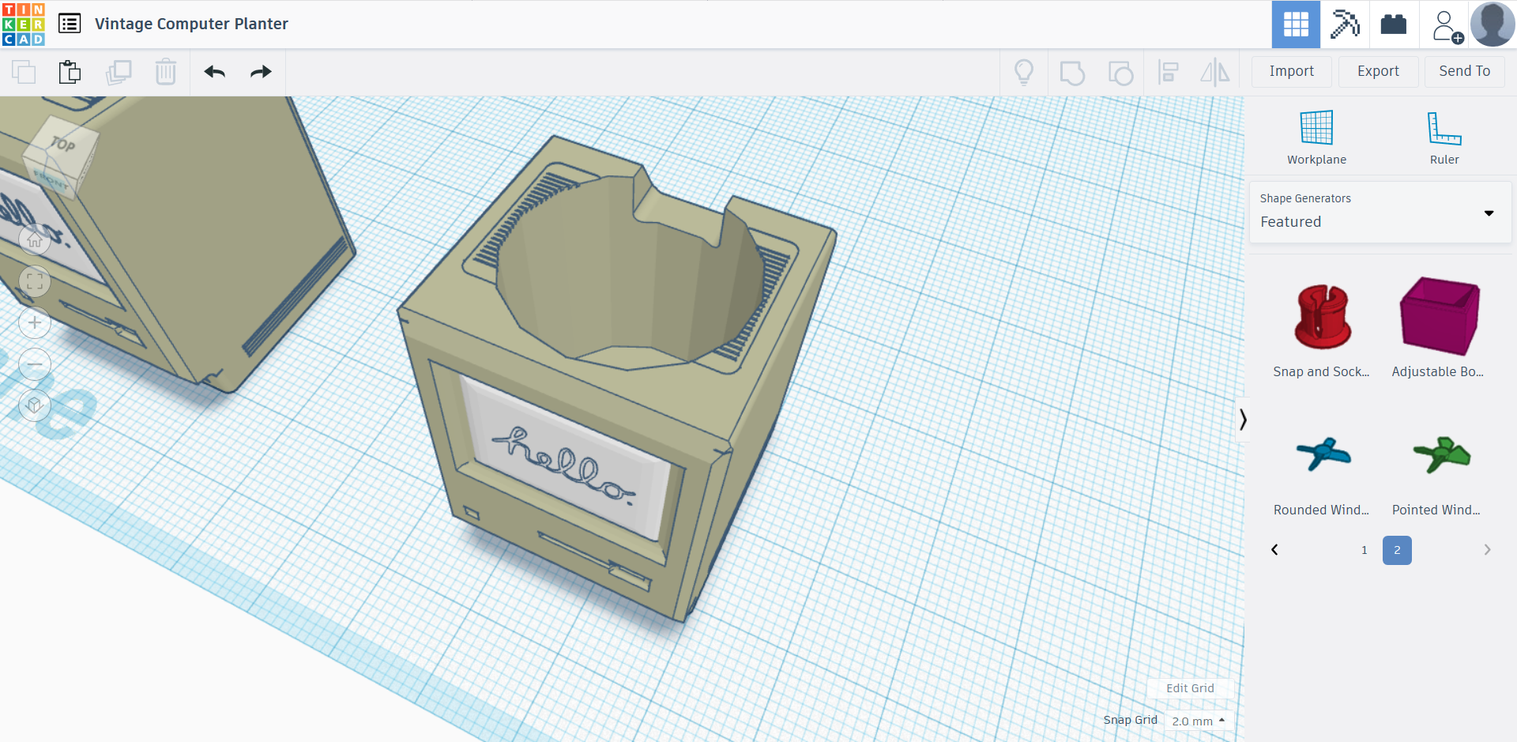Click the Fit all in view icon
This screenshot has width=1517, height=742.
(x=35, y=281)
